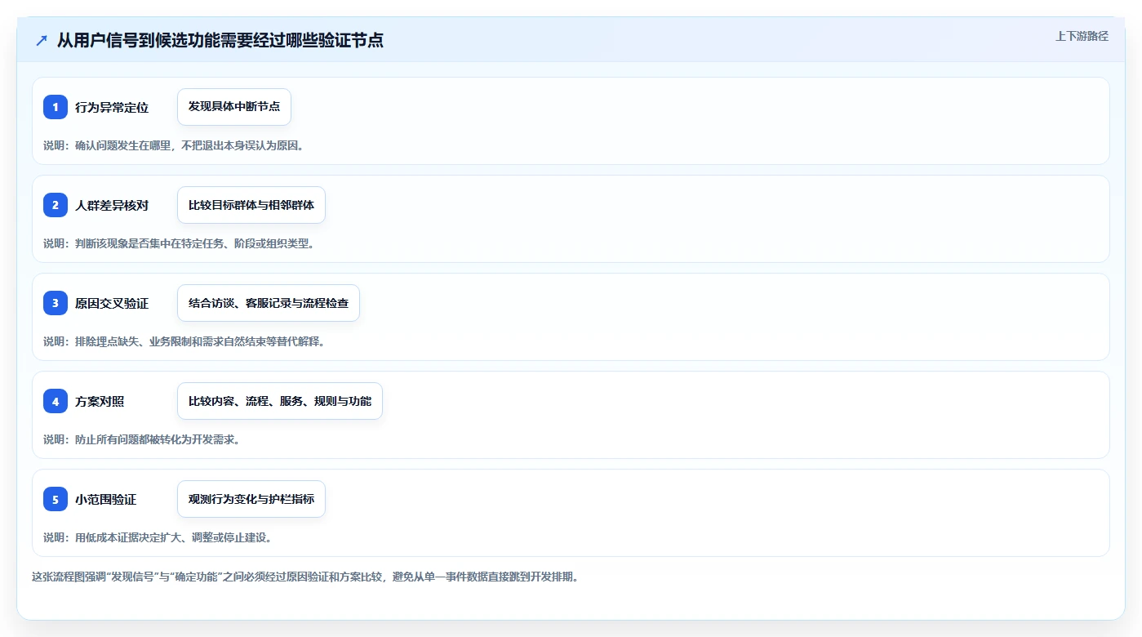Viewport: 1142px width, 637px height.
Task: Select the 比较内容、流程、服务、规则与功能 chip
Action: point(280,401)
